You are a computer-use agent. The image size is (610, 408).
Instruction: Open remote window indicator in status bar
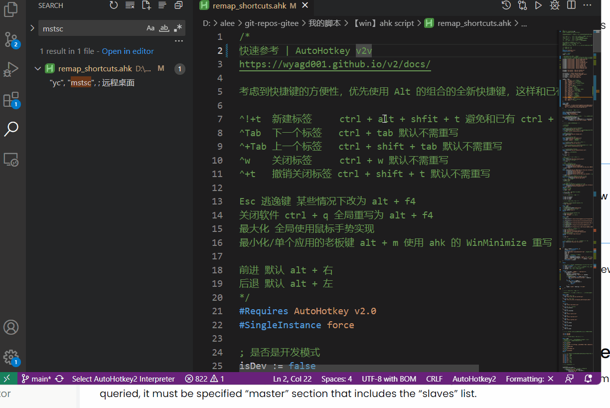pyautogui.click(x=7, y=379)
